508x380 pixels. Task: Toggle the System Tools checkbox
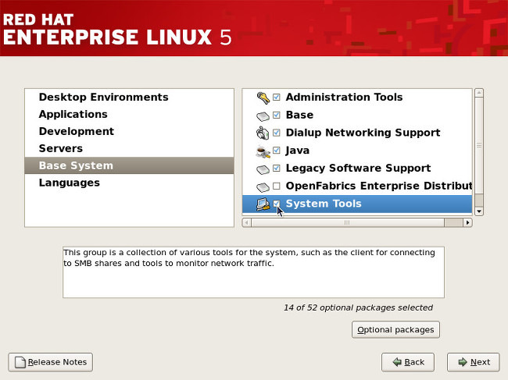(x=277, y=204)
